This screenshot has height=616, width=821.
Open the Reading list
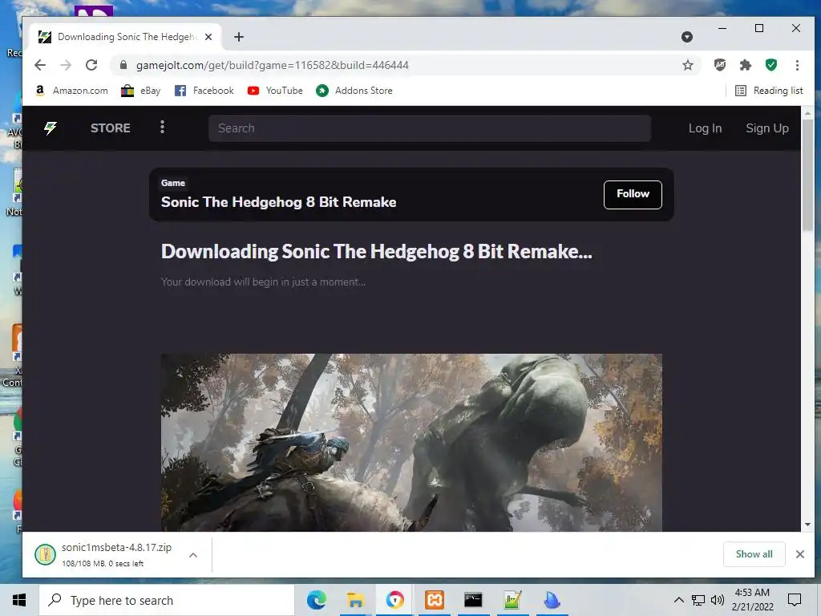pos(769,91)
